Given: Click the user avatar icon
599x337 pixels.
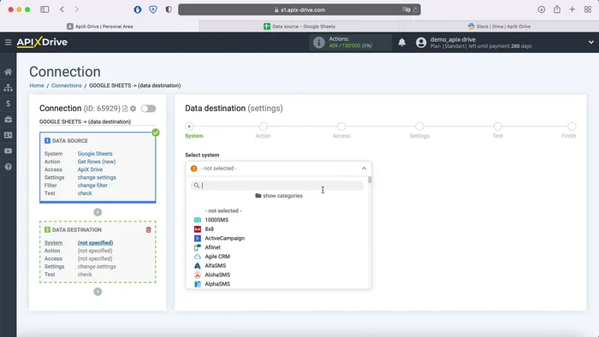Looking at the screenshot, I should point(421,43).
